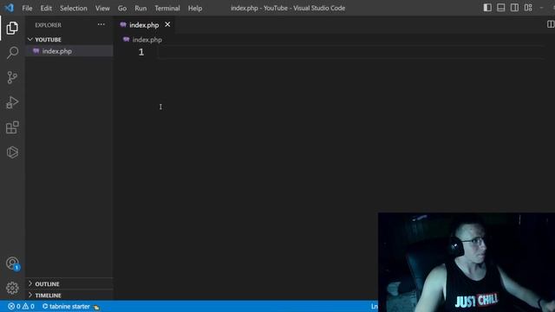Screen dimensions: 555x312
Task: Open the File menu
Action: [27, 8]
